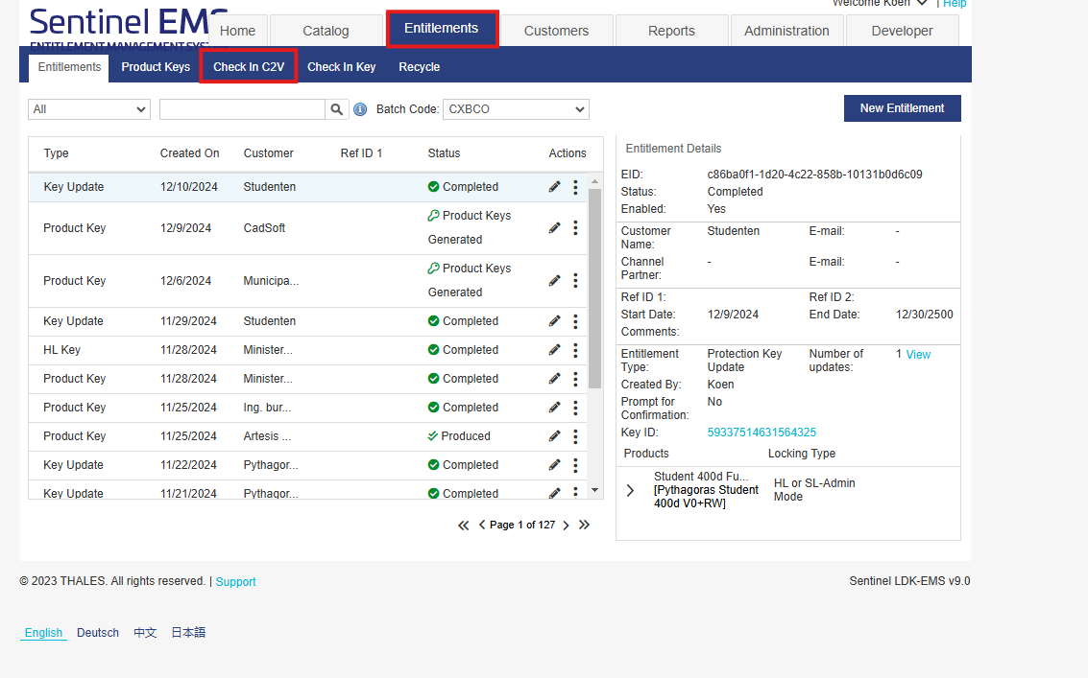Expand the Student 400d Fu... product row
The image size is (1088, 678).
[630, 490]
